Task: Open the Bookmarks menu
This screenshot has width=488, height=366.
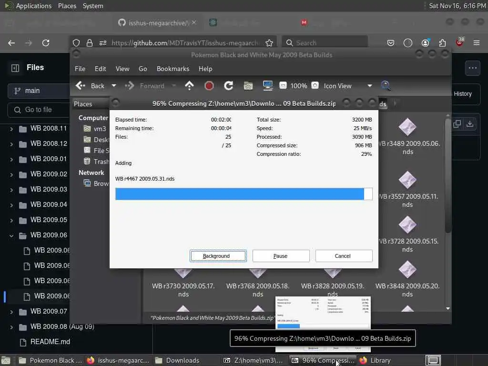Action: pyautogui.click(x=173, y=69)
